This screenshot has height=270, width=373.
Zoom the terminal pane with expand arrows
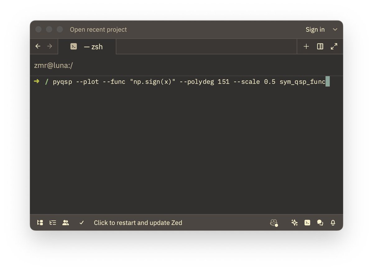point(334,46)
